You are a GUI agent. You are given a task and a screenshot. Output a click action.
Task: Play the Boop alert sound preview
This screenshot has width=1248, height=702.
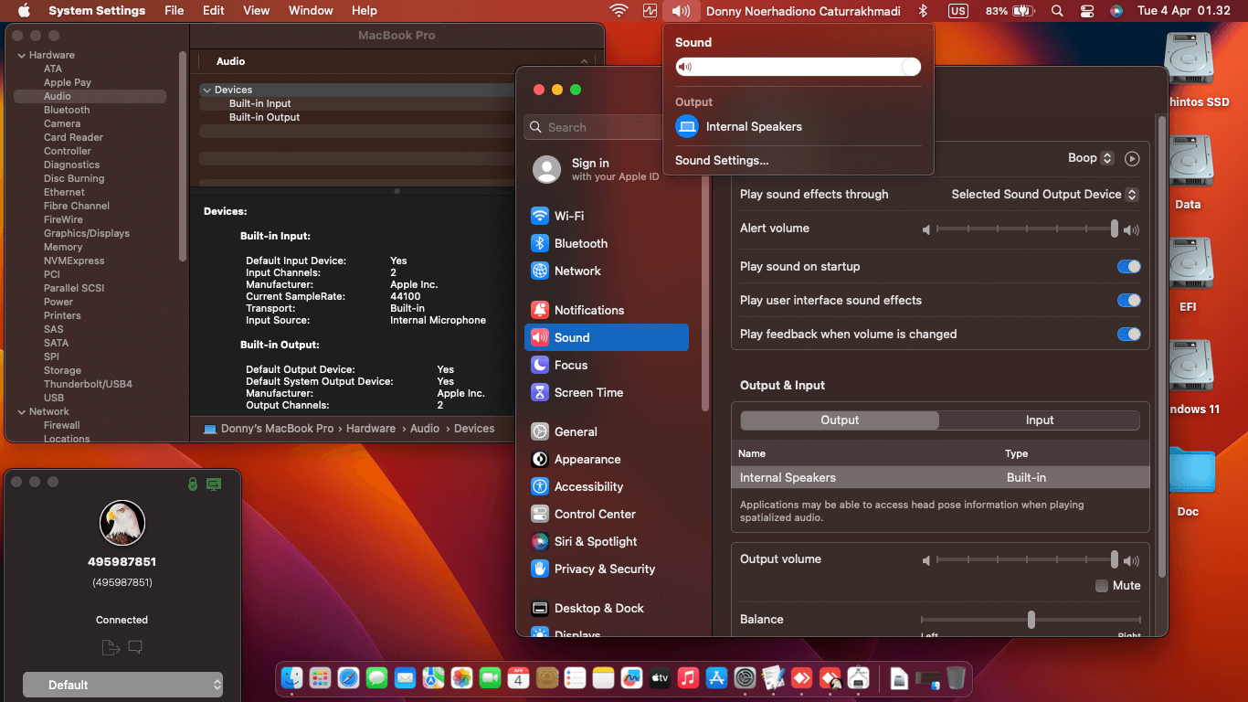[1132, 158]
